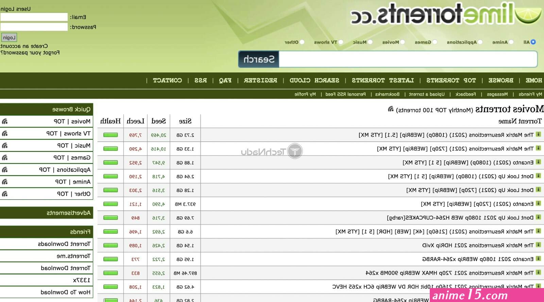Click download icon for Dont Look Up 1080p WEBRip YTS

[x=539, y=176]
